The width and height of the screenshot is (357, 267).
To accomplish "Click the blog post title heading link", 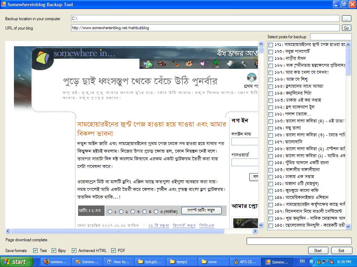I will (151, 129).
